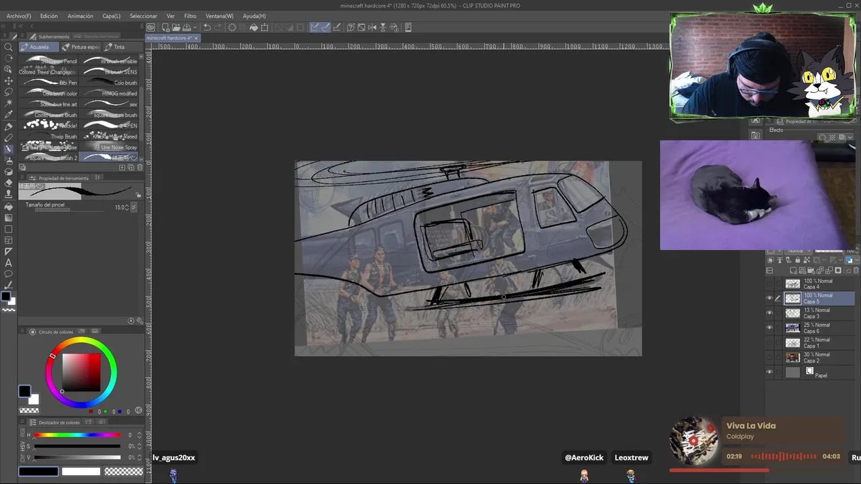Select the active Brush tool
The width and height of the screenshot is (861, 484).
[9, 149]
